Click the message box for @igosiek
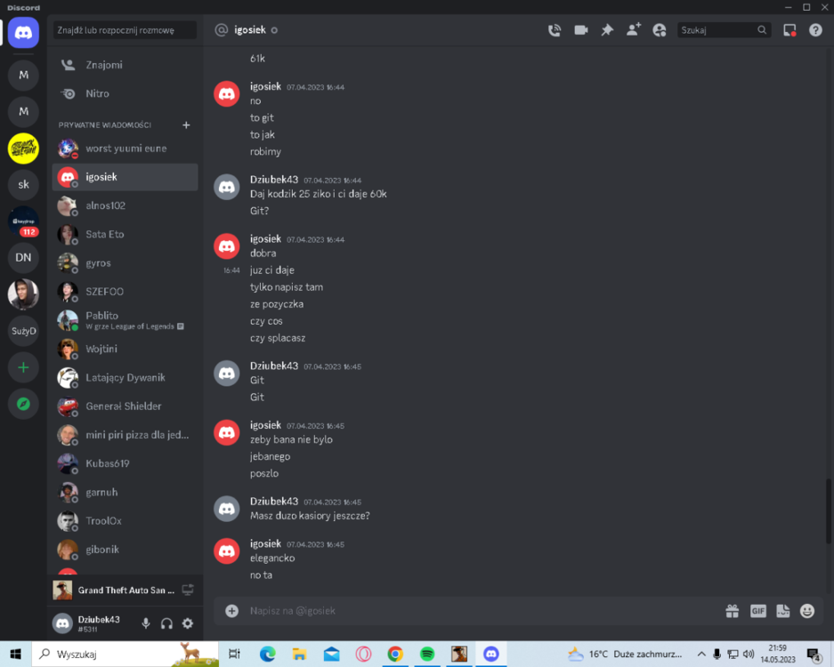The image size is (834, 667). coord(484,611)
